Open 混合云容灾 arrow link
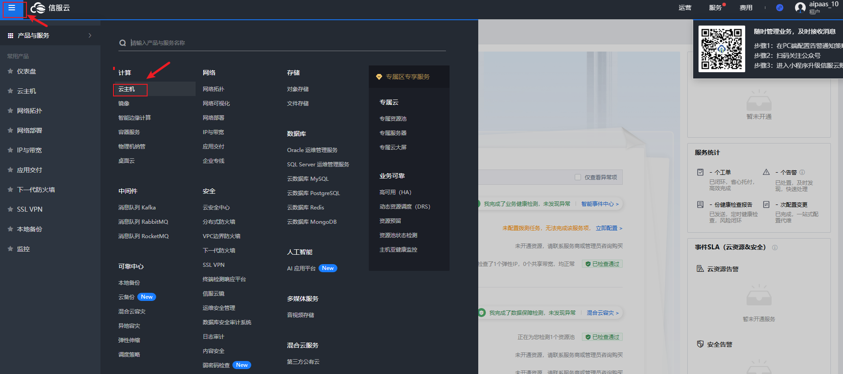 [603, 313]
